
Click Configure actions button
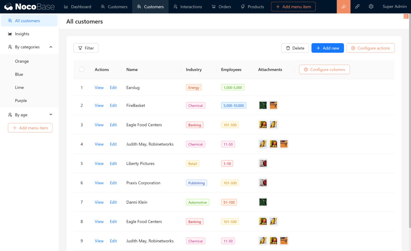370,48
